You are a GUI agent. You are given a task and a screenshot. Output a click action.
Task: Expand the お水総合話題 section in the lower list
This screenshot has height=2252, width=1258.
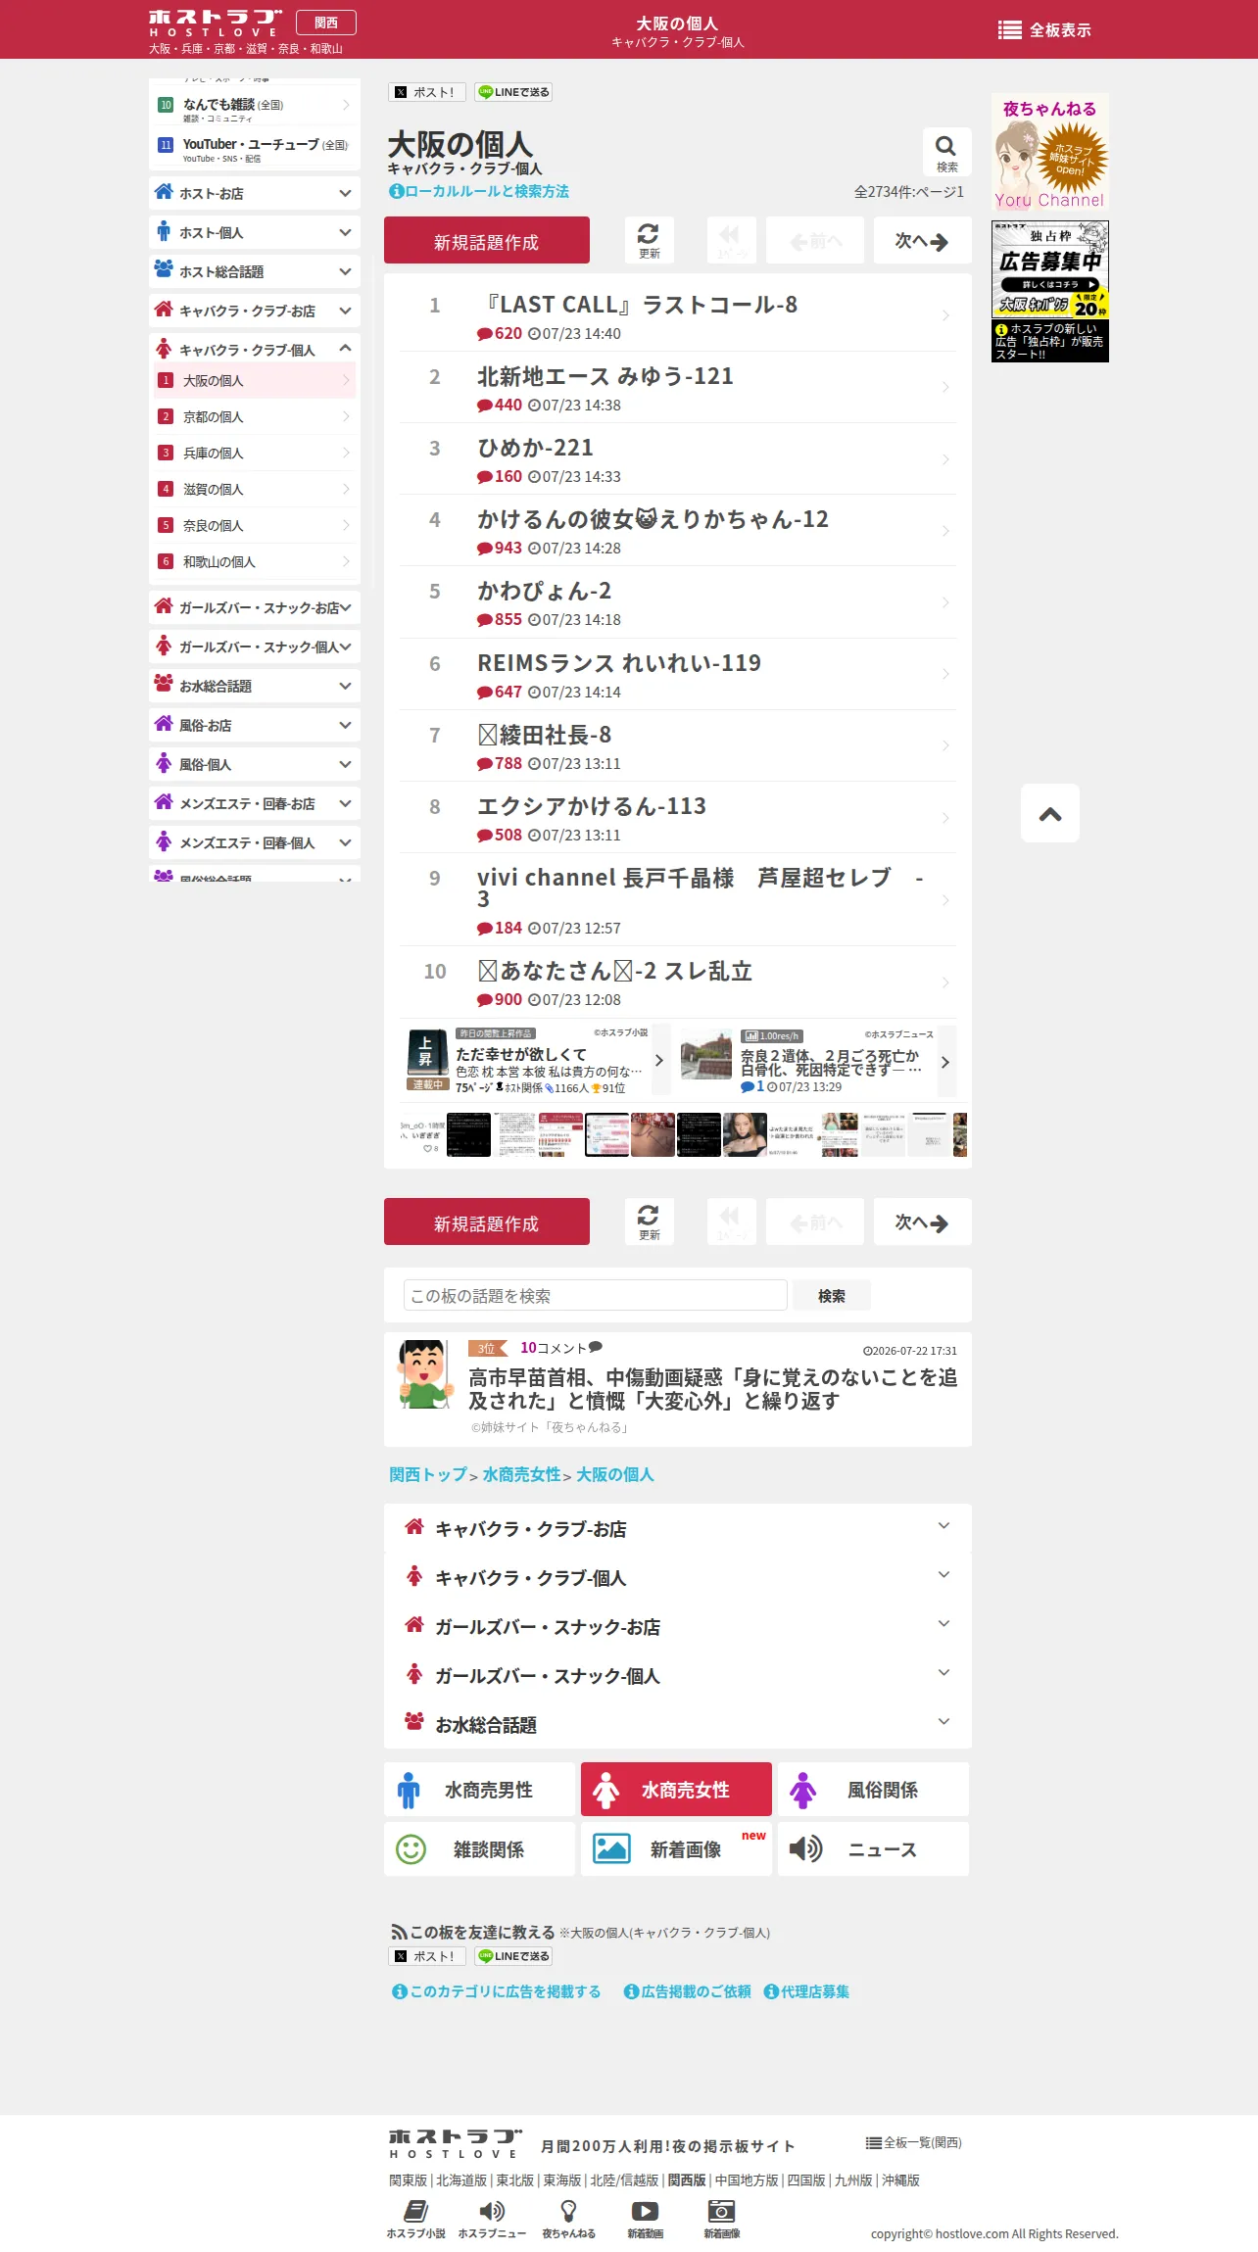tap(678, 1724)
